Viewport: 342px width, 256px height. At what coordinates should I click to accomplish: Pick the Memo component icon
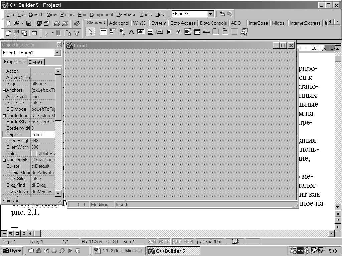[150, 32]
